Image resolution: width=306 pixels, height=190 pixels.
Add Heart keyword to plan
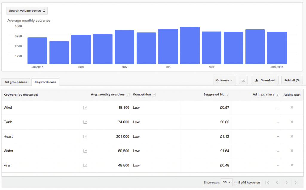point(292,136)
